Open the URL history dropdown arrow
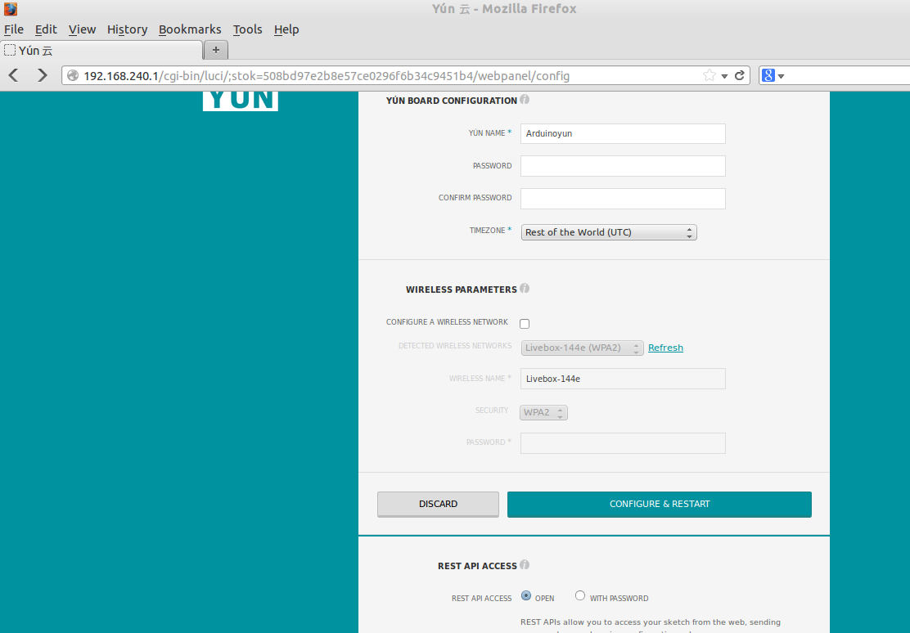This screenshot has width=910, height=633. tap(724, 76)
